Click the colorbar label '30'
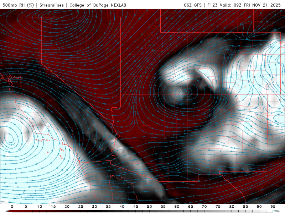285x213 pixels. (x=94, y=207)
